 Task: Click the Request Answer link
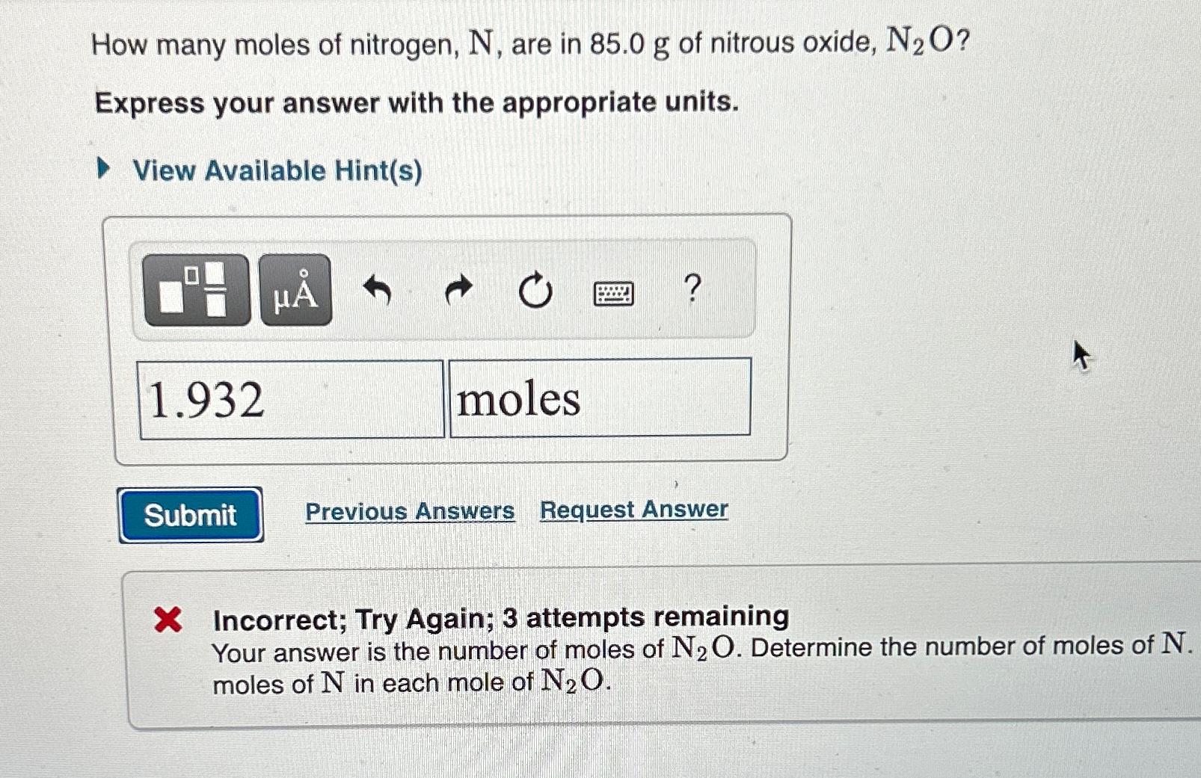[634, 510]
